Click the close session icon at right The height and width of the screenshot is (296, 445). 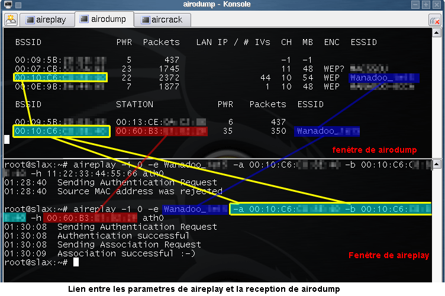pos(434,20)
